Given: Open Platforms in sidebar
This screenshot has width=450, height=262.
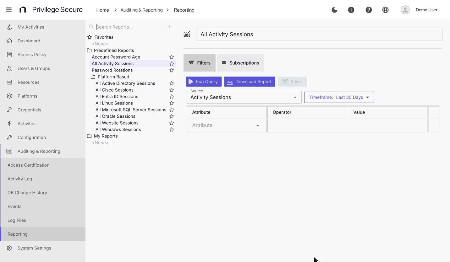Looking at the screenshot, I should [x=43, y=96].
